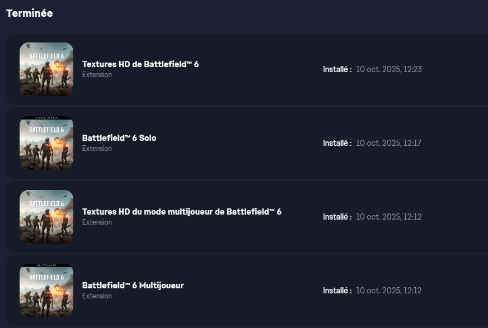Select title Textures HD du mode multijoueur de Battlefield™ 6
488x328 pixels.
182,212
